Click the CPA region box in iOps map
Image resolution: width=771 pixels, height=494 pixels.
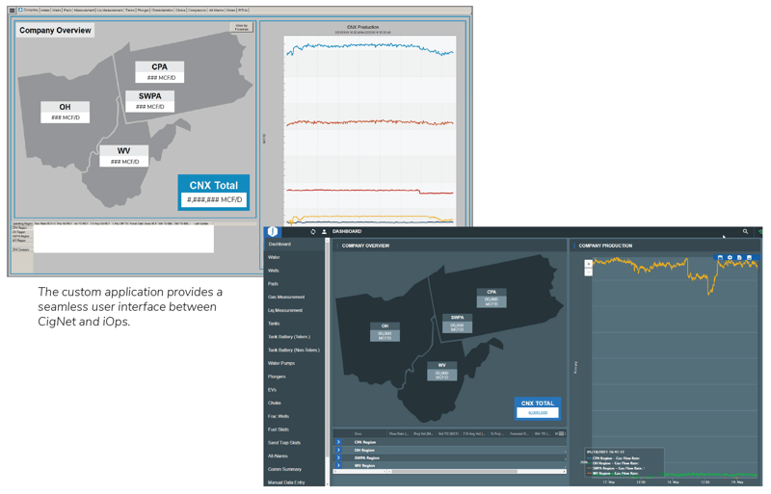(x=492, y=298)
